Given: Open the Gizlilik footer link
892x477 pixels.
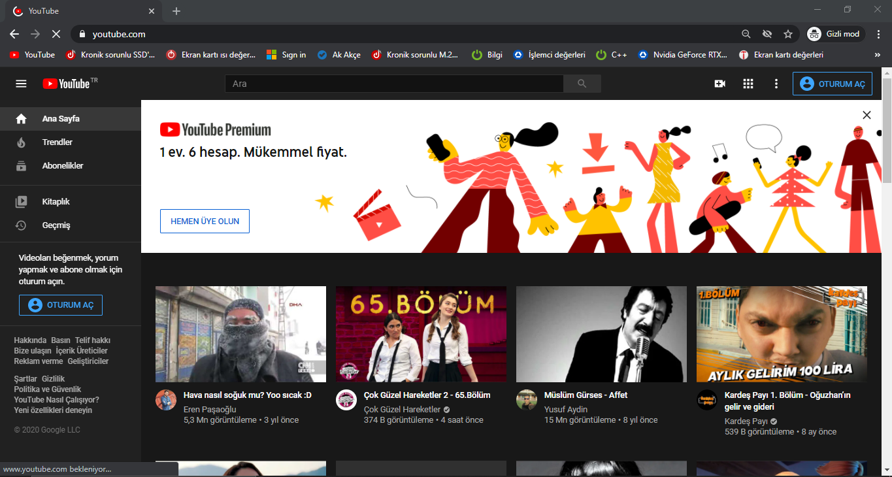Looking at the screenshot, I should (54, 379).
